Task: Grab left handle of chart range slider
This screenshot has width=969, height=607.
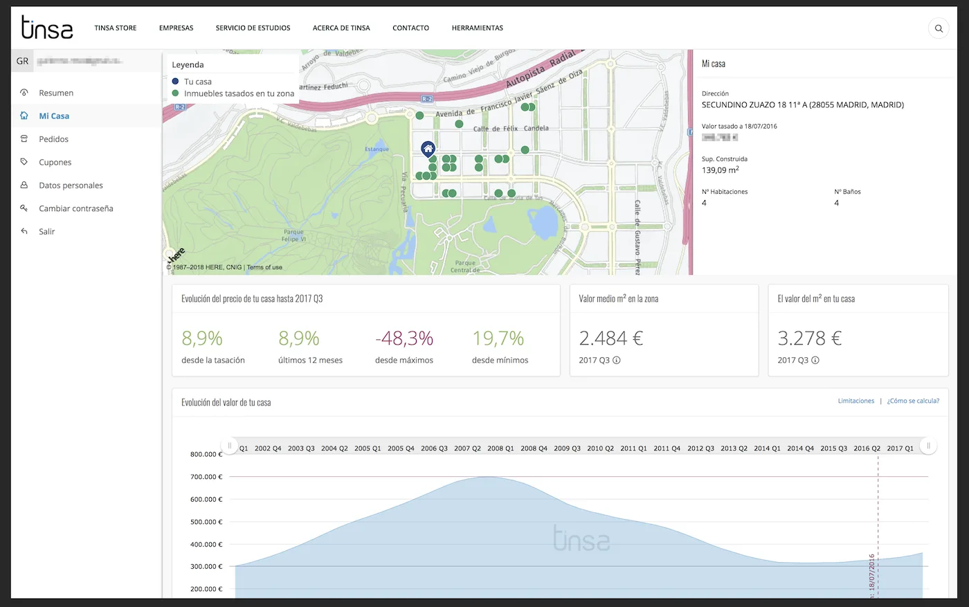Action: click(x=229, y=446)
